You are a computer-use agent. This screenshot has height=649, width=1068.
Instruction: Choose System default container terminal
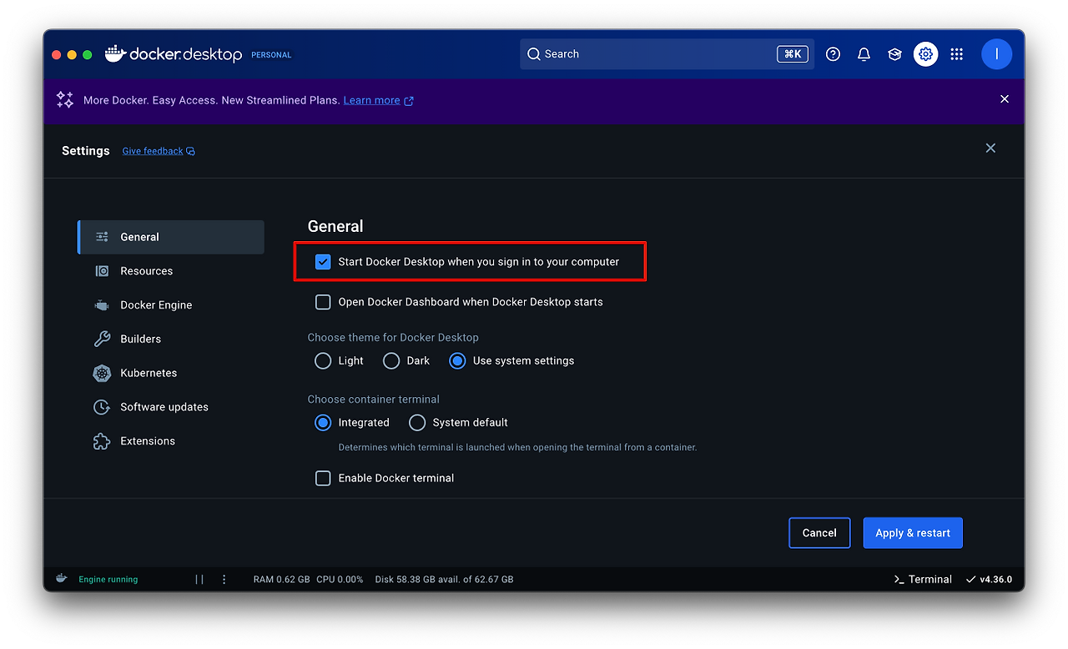click(417, 423)
